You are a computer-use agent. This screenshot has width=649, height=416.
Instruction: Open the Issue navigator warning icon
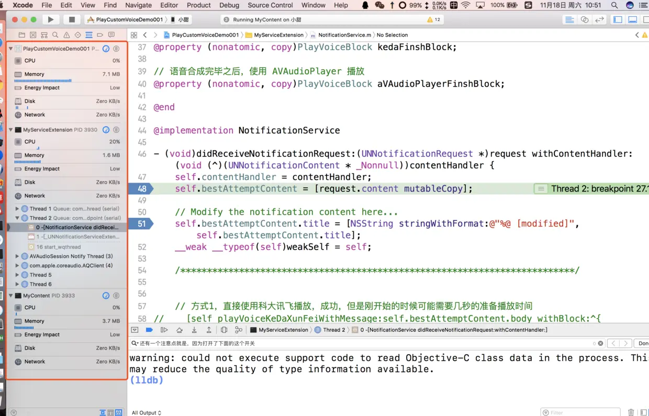tap(66, 35)
